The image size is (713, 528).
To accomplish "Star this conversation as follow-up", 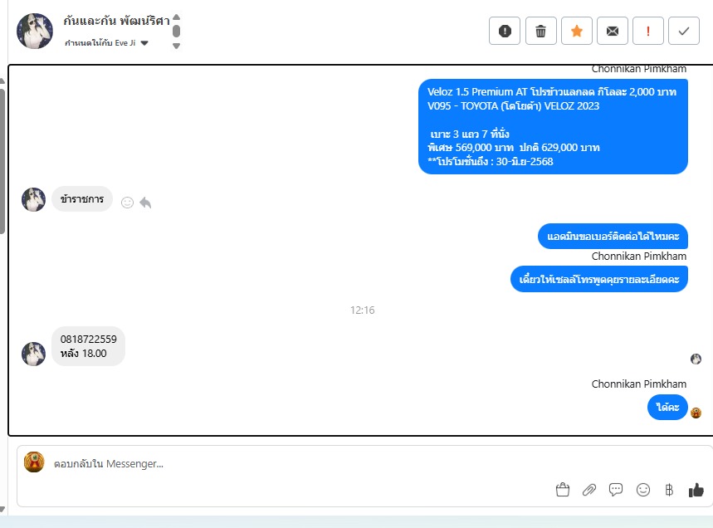I will tap(577, 31).
